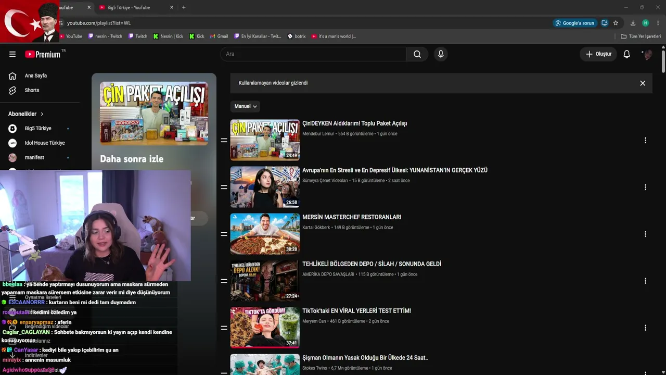Grab reorder handle of YUNANİSTAN'IN GERÇEK YÜZÜ row

(224, 187)
